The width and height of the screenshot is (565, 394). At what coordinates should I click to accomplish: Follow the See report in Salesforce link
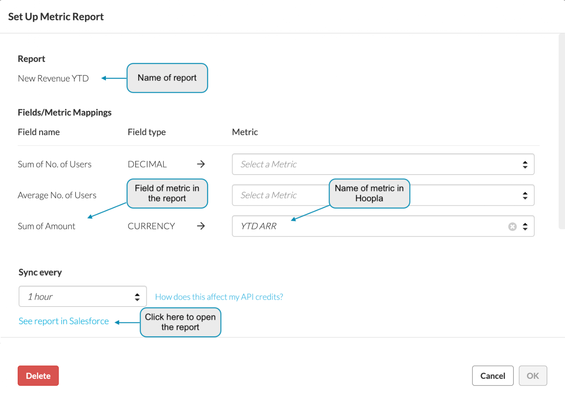point(64,321)
